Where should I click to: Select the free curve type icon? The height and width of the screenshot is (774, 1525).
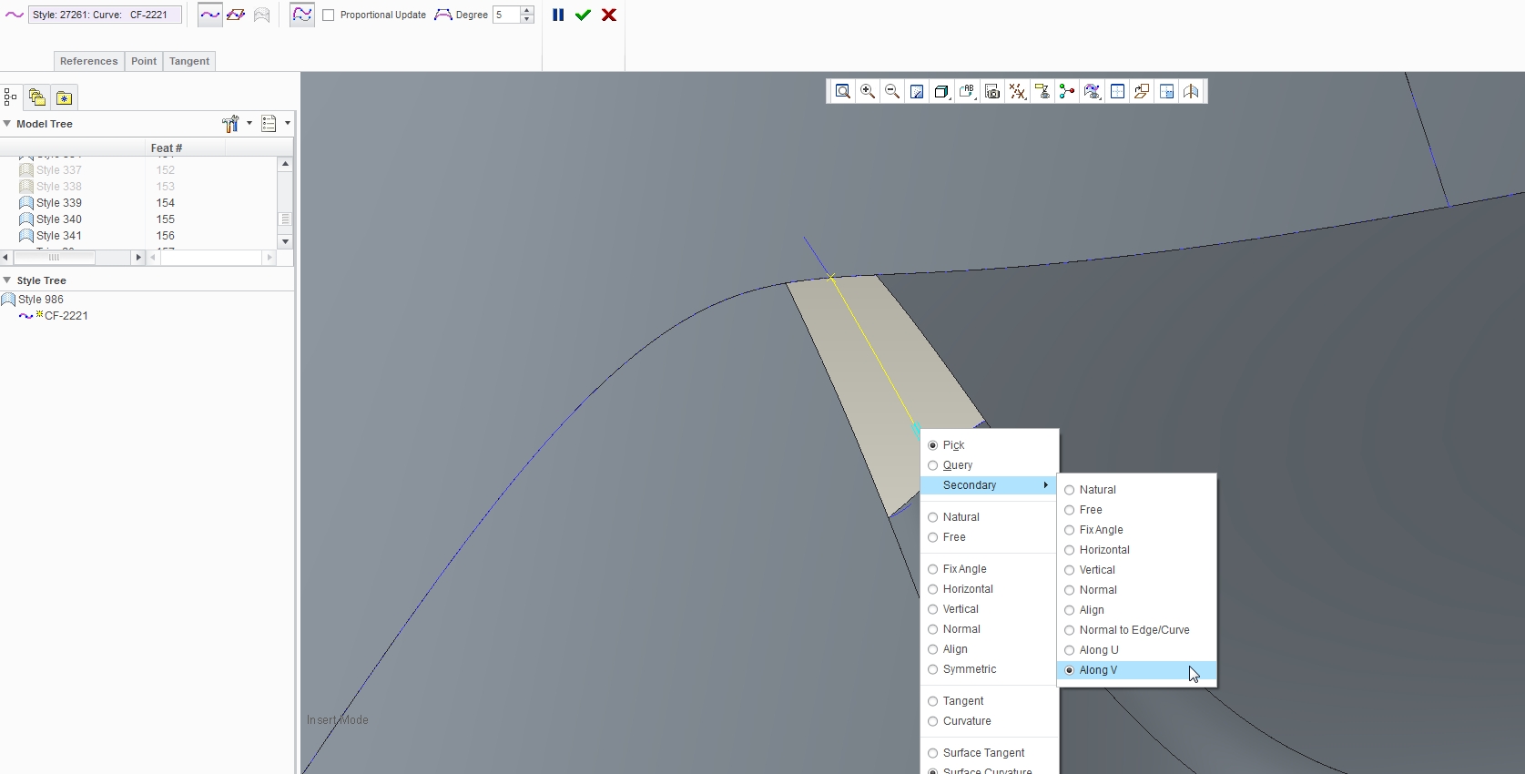point(209,15)
